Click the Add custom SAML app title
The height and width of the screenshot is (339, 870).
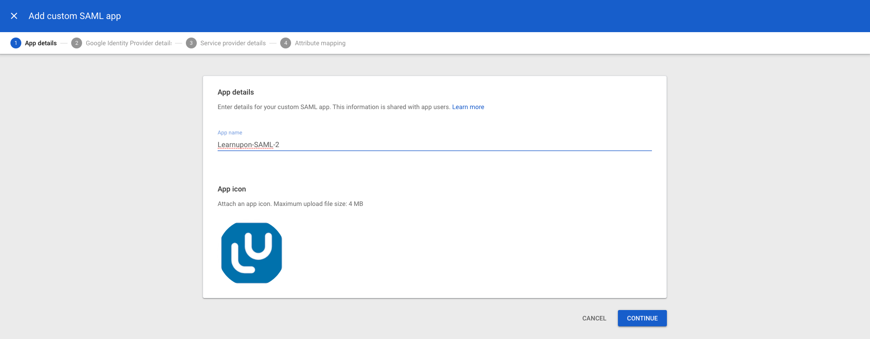[75, 16]
